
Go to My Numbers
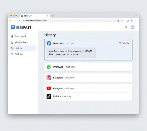(x=19, y=42)
